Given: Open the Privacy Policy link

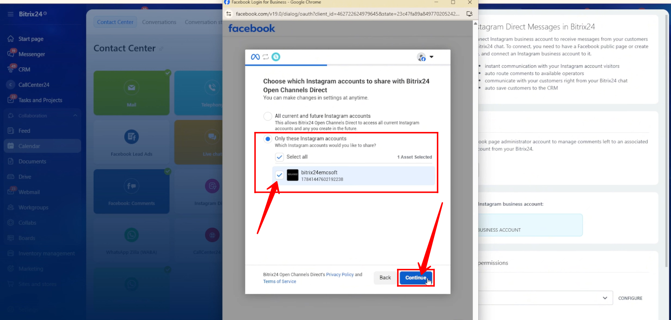Looking at the screenshot, I should tap(340, 275).
